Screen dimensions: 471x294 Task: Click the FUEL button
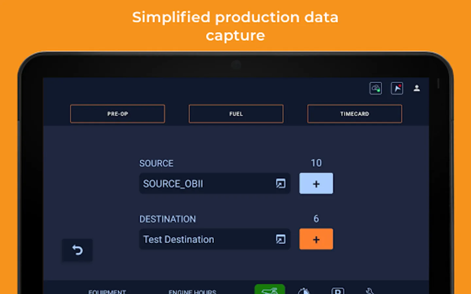point(236,114)
